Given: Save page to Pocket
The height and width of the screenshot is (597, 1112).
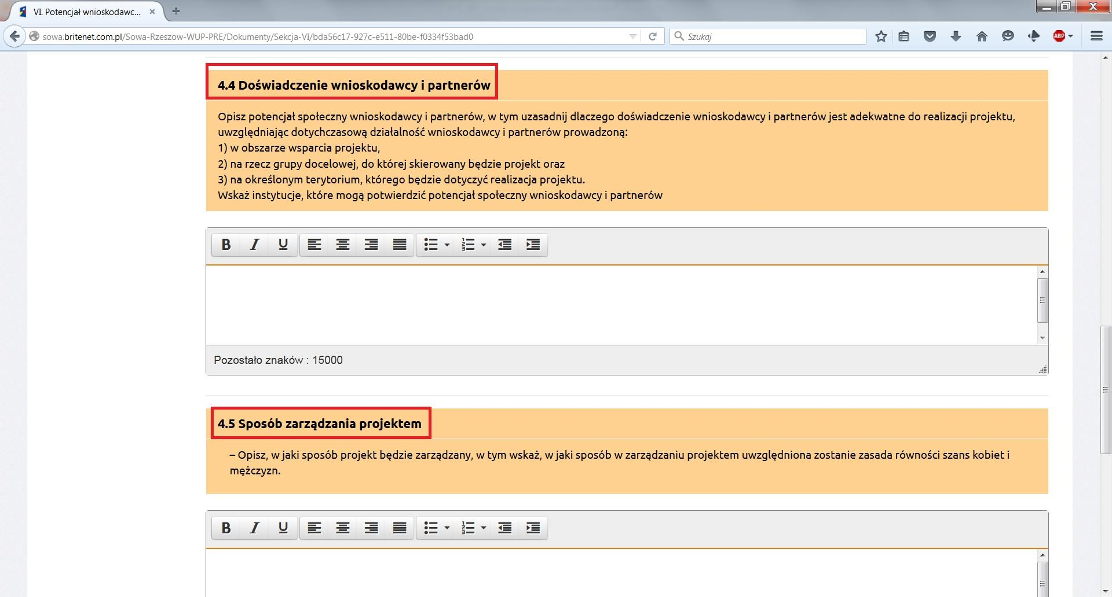Looking at the screenshot, I should click(x=930, y=36).
